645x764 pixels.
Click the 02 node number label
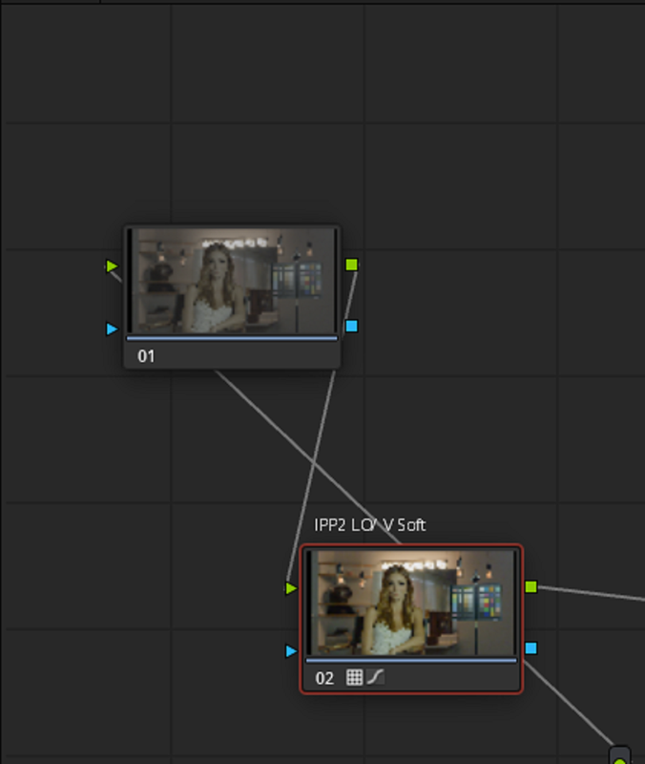pyautogui.click(x=324, y=678)
